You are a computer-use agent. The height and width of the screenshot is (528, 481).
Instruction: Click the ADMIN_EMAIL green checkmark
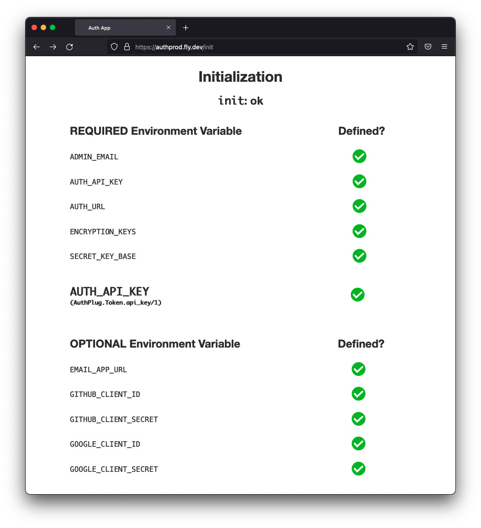pos(359,156)
